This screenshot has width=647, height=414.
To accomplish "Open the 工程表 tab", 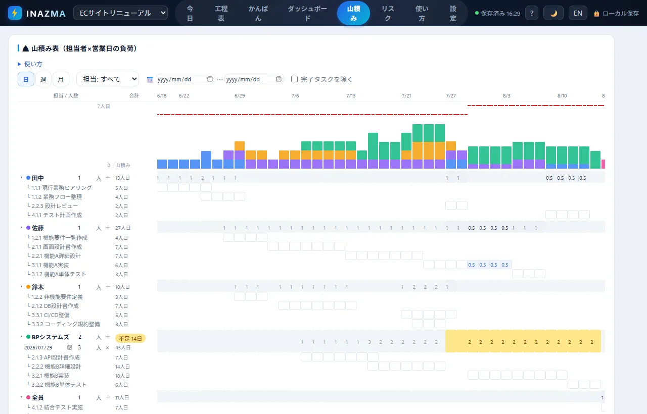I will [221, 14].
